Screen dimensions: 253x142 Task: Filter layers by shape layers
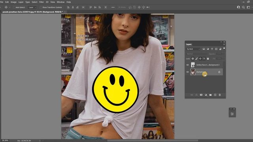(216, 49)
